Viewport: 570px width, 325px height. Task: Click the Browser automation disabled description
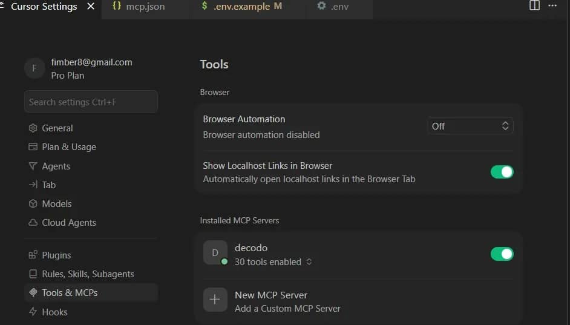[x=261, y=135]
